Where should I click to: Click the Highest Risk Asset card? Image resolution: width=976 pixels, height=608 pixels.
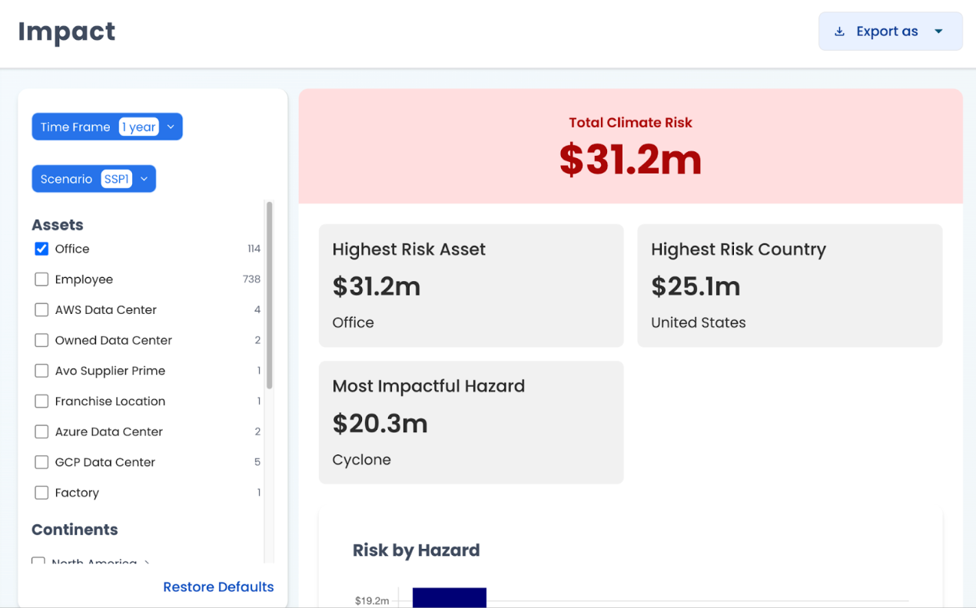pos(471,286)
